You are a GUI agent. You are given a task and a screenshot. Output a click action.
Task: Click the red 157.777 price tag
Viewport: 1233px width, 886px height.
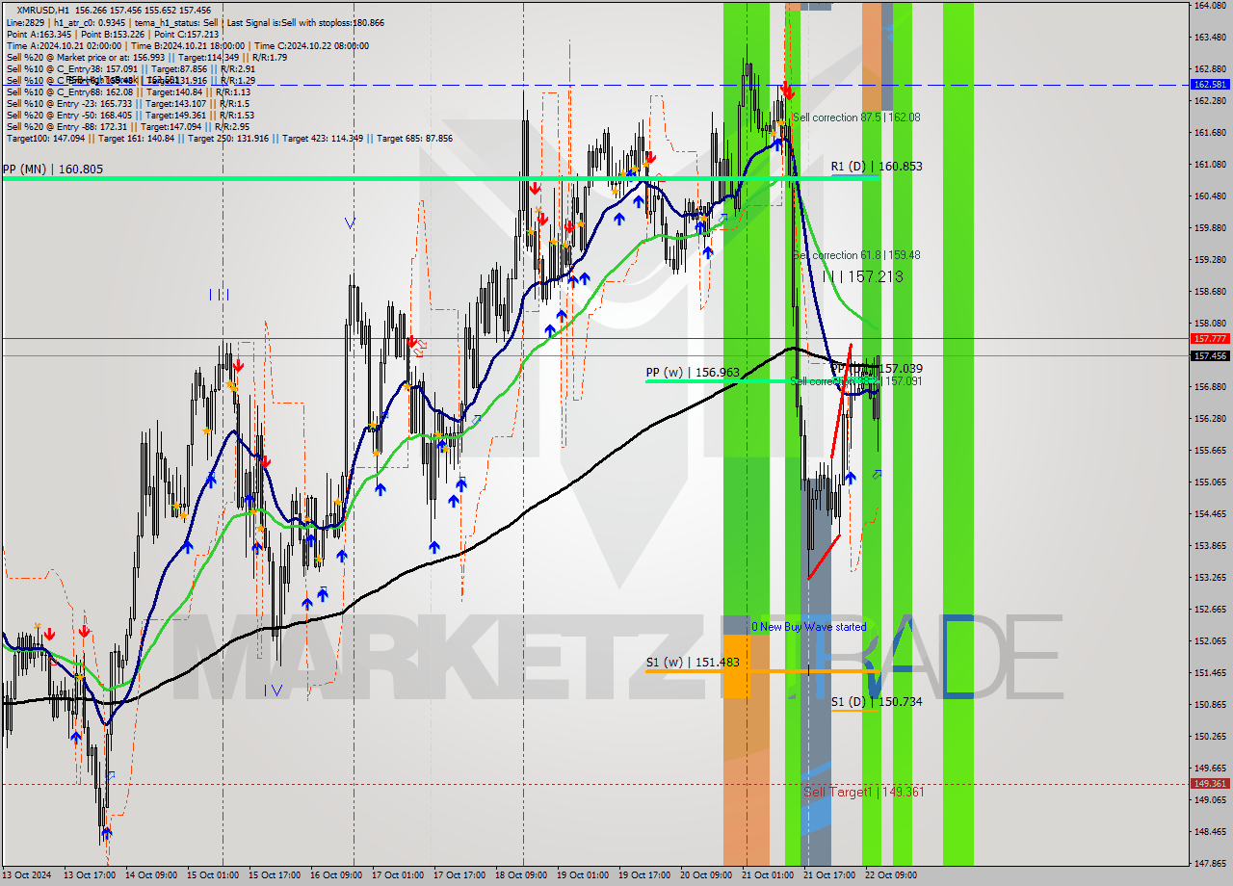click(x=1210, y=339)
